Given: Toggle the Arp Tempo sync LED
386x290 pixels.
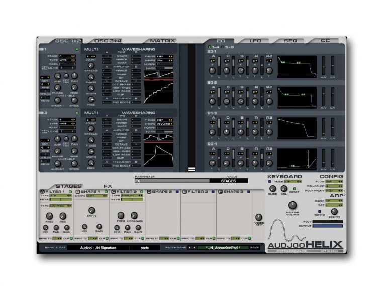Looking at the screenshot, I should [x=320, y=211].
